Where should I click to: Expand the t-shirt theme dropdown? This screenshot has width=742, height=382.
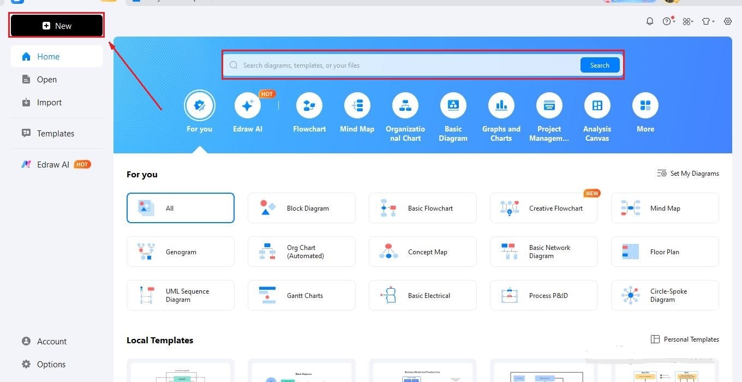tap(707, 21)
